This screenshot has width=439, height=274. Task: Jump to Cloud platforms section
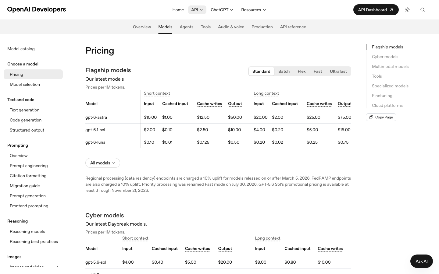387,105
